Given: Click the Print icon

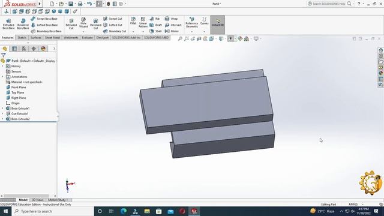Looking at the screenshot, I should 80,4.
